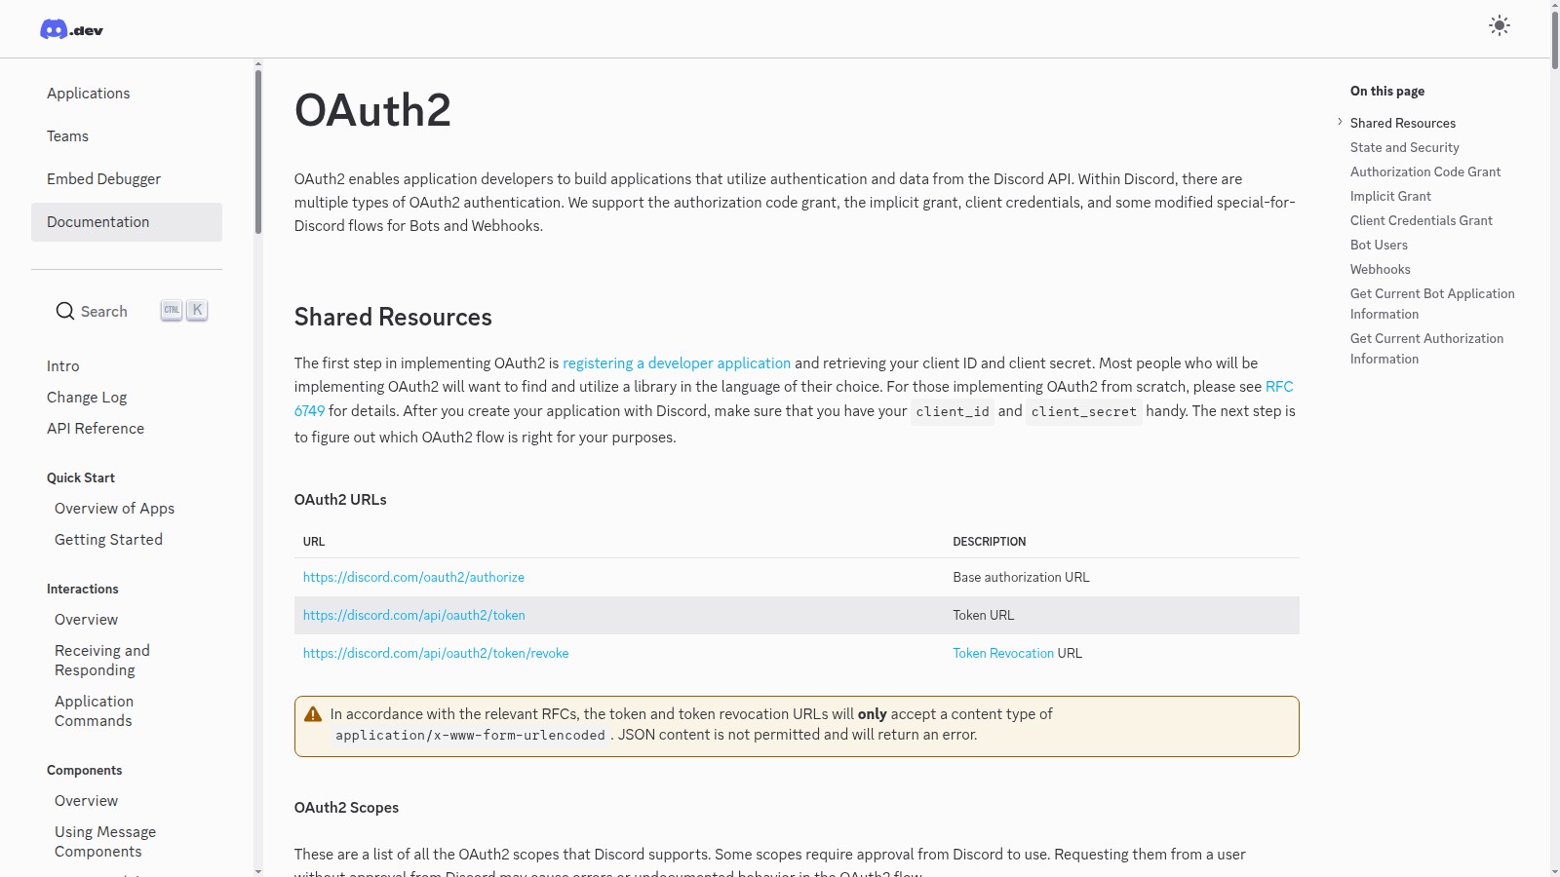Open the oauth2/authorize URL link
1560x877 pixels.
[x=413, y=578]
